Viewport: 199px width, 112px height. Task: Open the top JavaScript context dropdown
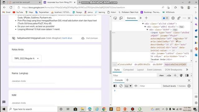coord(128,86)
